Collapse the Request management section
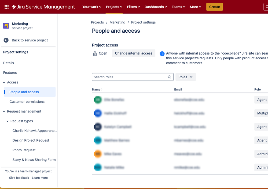 coord(4,112)
